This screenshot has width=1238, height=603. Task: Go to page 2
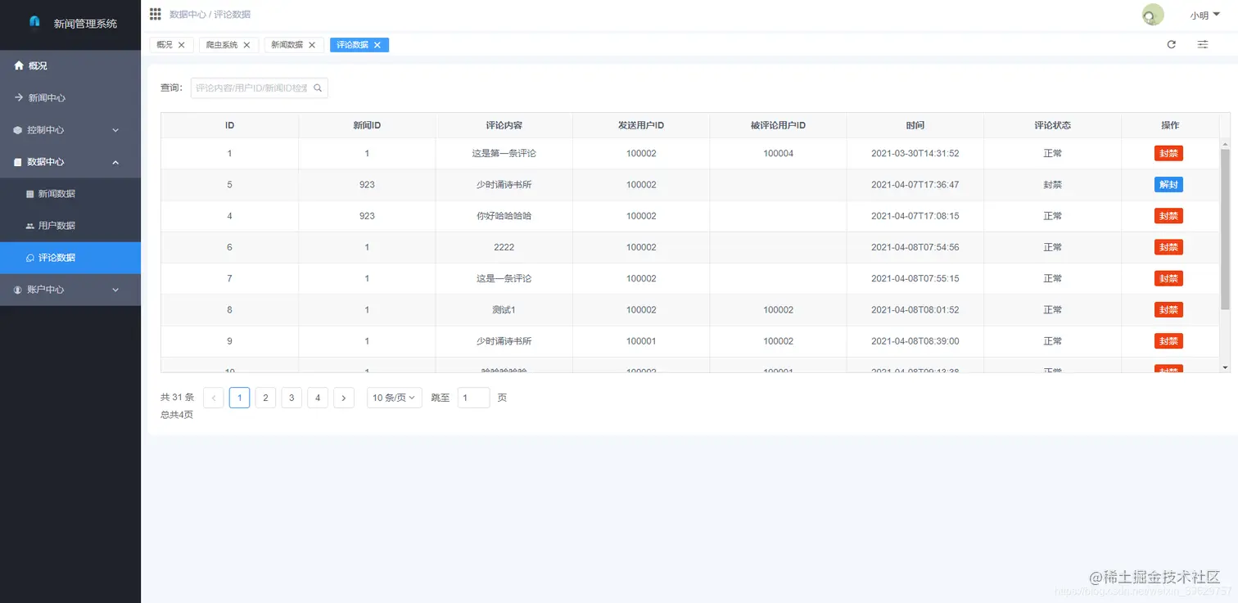(265, 398)
